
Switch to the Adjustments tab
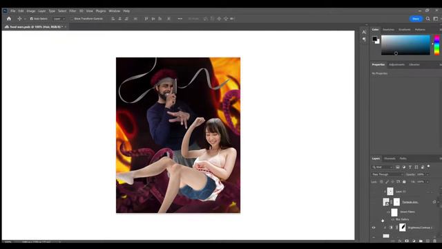tap(396, 64)
